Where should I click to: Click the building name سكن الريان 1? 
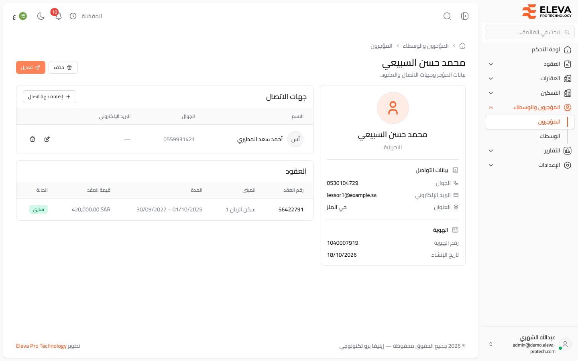pos(240,209)
